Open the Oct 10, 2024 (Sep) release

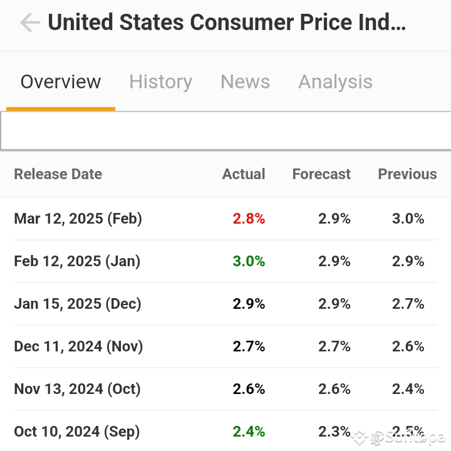pos(225,431)
